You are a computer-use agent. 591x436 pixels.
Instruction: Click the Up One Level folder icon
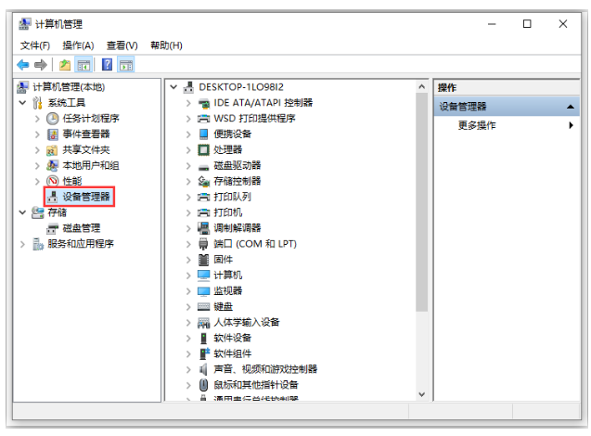click(x=65, y=65)
